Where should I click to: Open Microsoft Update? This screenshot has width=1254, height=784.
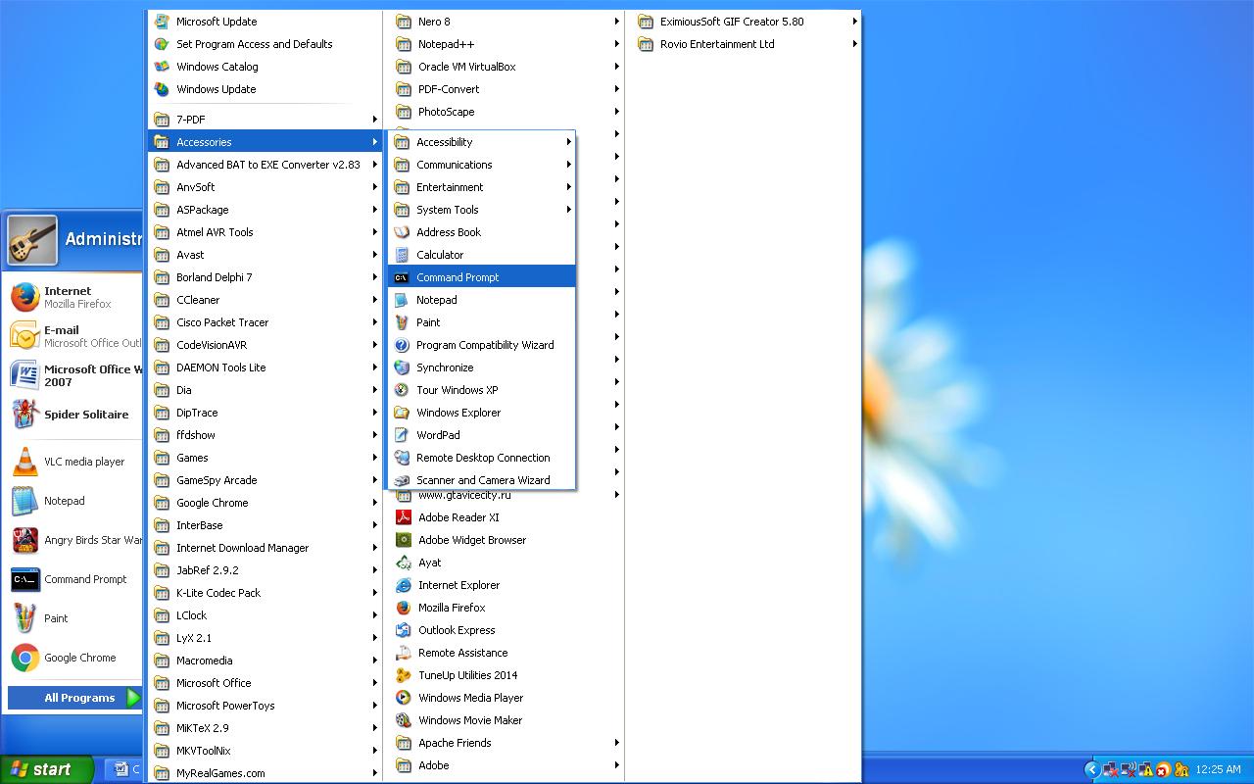pyautogui.click(x=265, y=22)
